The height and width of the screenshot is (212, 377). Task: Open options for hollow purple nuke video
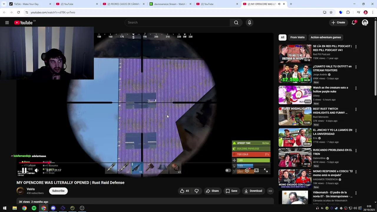click(356, 88)
